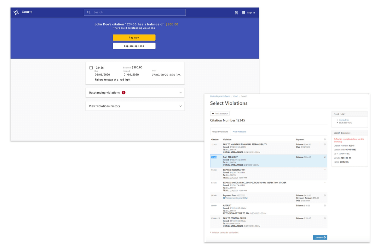Click Sign in in Courts header
Screen dimensions: 380x248
(x=251, y=13)
